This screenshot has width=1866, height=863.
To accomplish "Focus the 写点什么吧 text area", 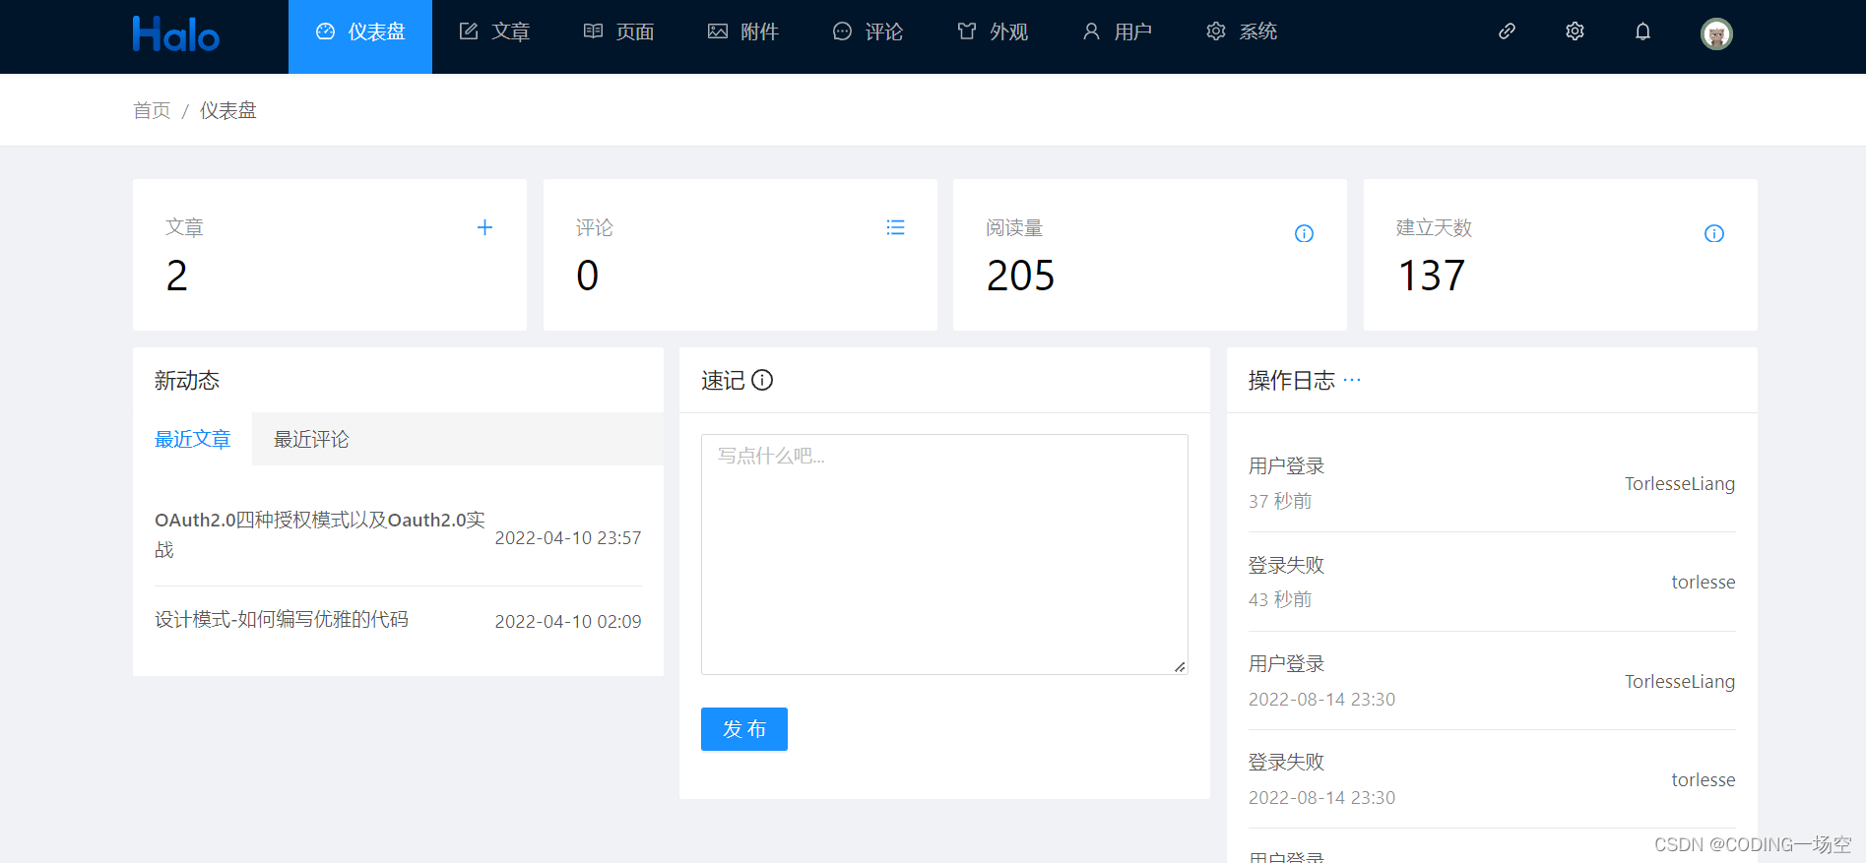I will click(944, 554).
